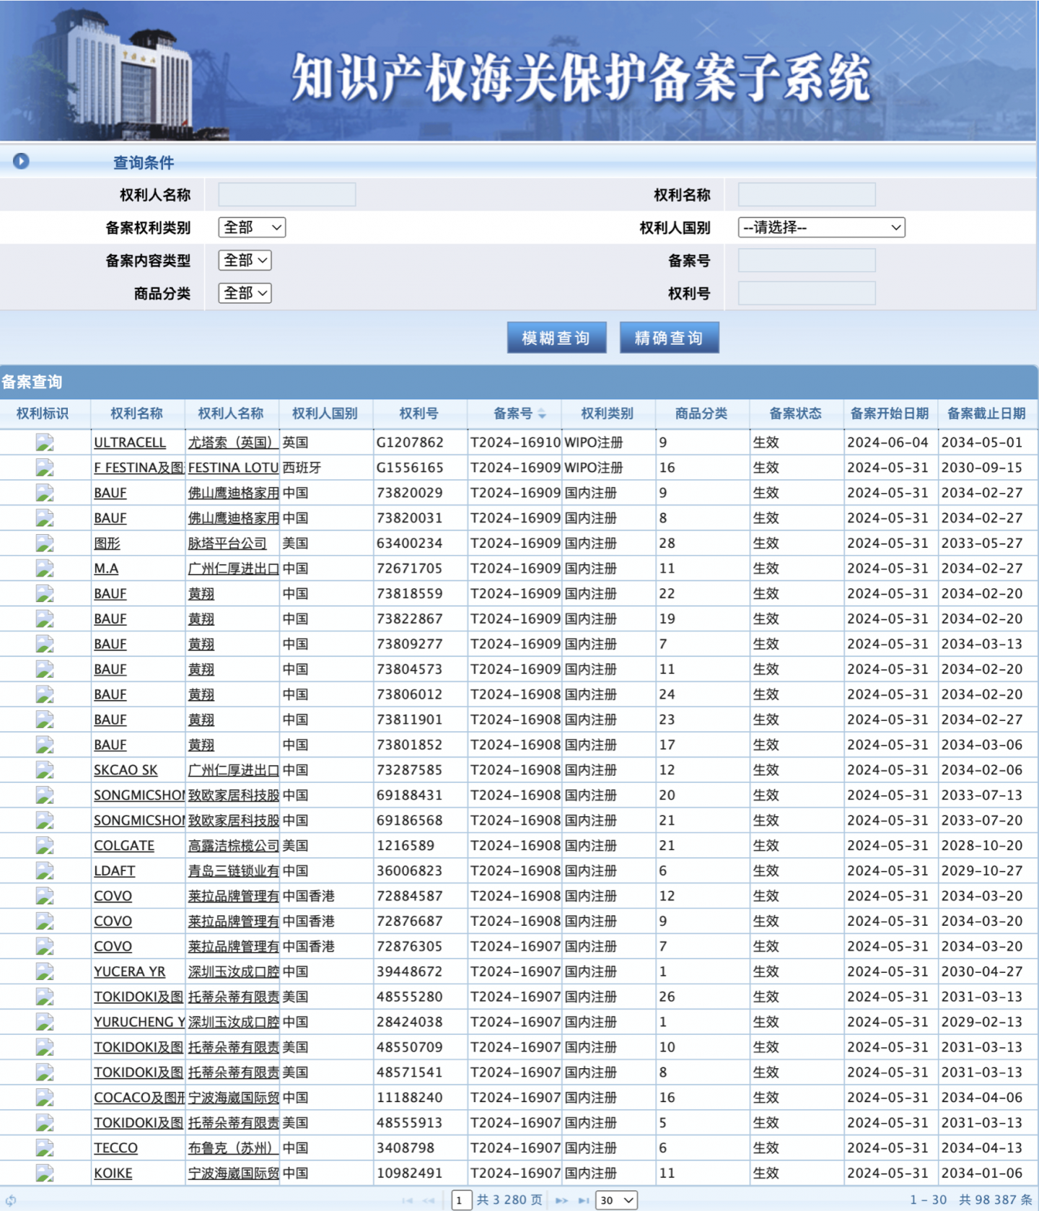Go to the next page with the pager icon
Screen dimensions: 1039x1211
click(x=561, y=1200)
